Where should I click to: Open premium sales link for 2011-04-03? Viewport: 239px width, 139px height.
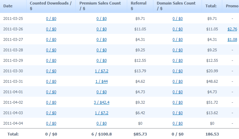click(x=102, y=113)
